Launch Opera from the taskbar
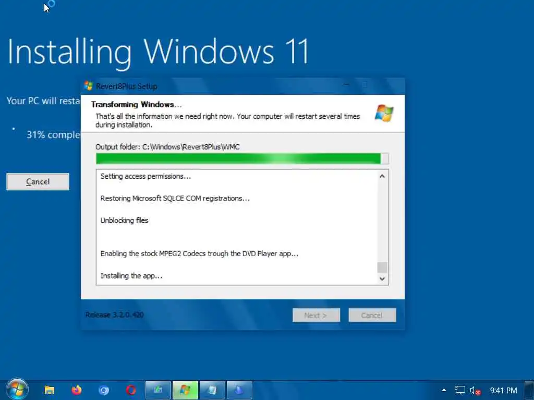 pyautogui.click(x=131, y=390)
